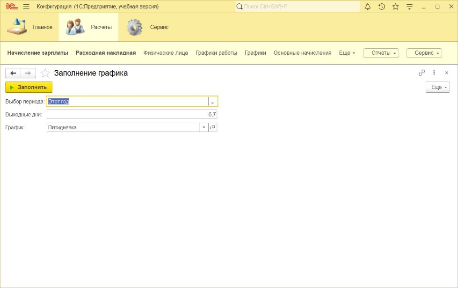Screen dimensions: 458x288
Task: Open Физические лица list
Action: (x=166, y=53)
